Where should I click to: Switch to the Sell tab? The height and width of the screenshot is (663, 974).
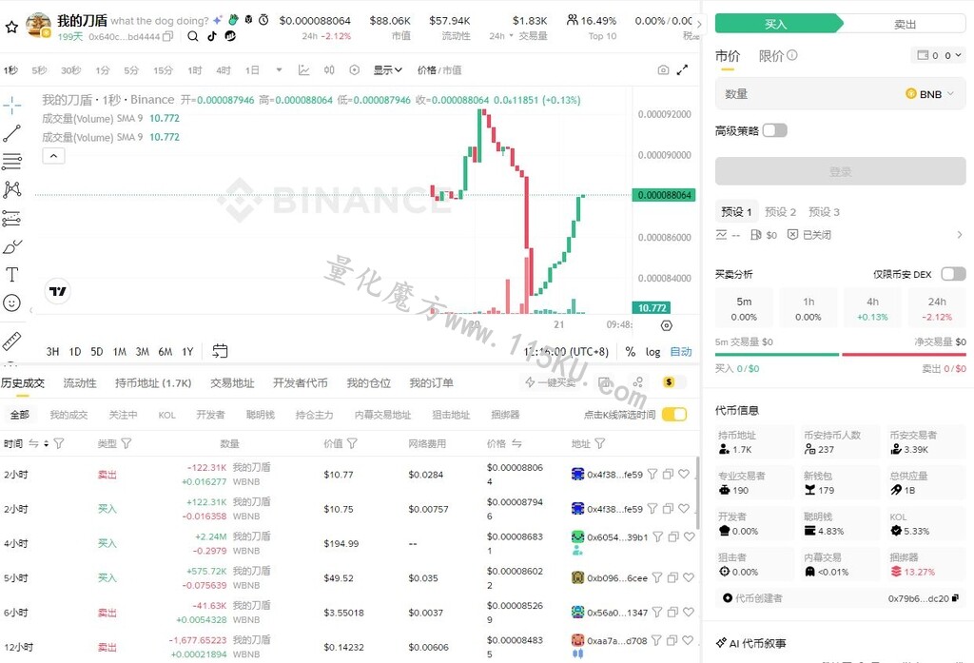(905, 24)
